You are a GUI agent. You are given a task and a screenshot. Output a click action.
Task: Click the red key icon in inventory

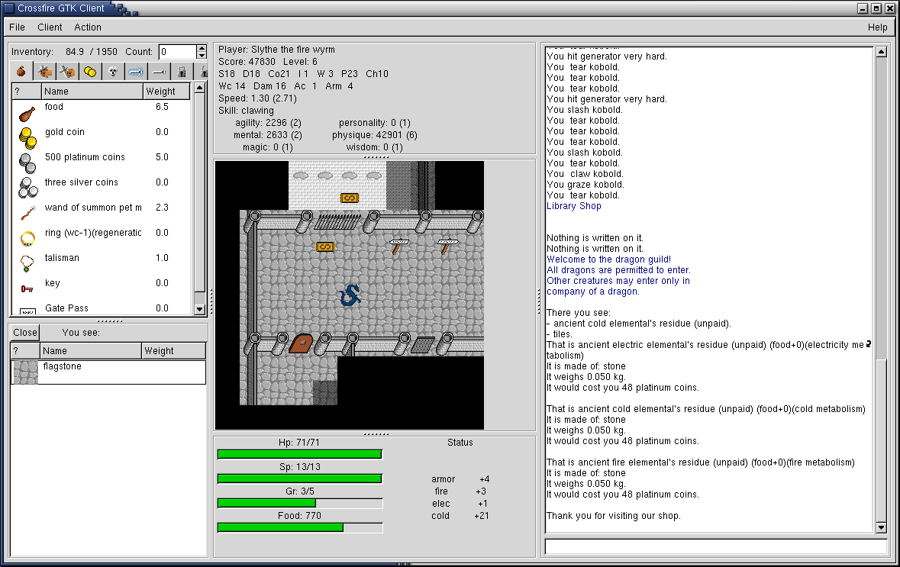(27, 288)
